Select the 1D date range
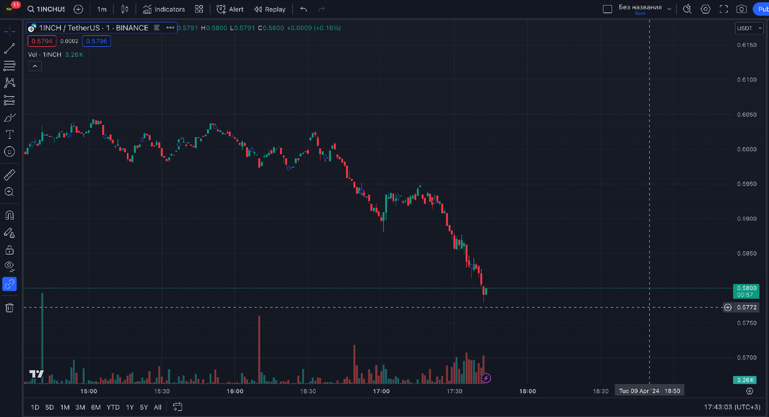769x417 pixels. coord(35,407)
